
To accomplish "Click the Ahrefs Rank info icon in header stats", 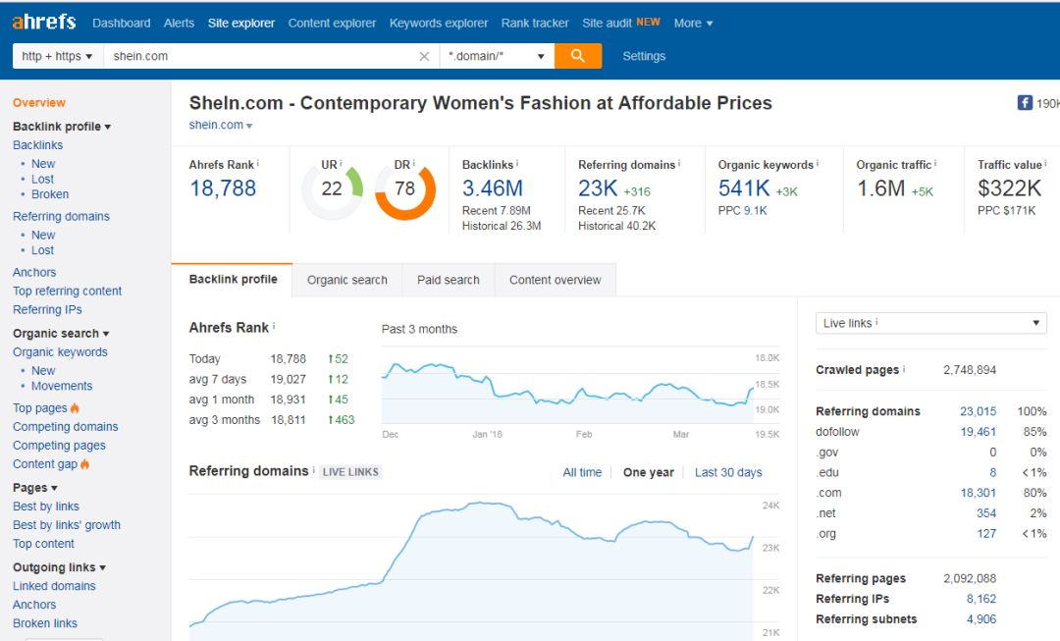I will pyautogui.click(x=257, y=164).
